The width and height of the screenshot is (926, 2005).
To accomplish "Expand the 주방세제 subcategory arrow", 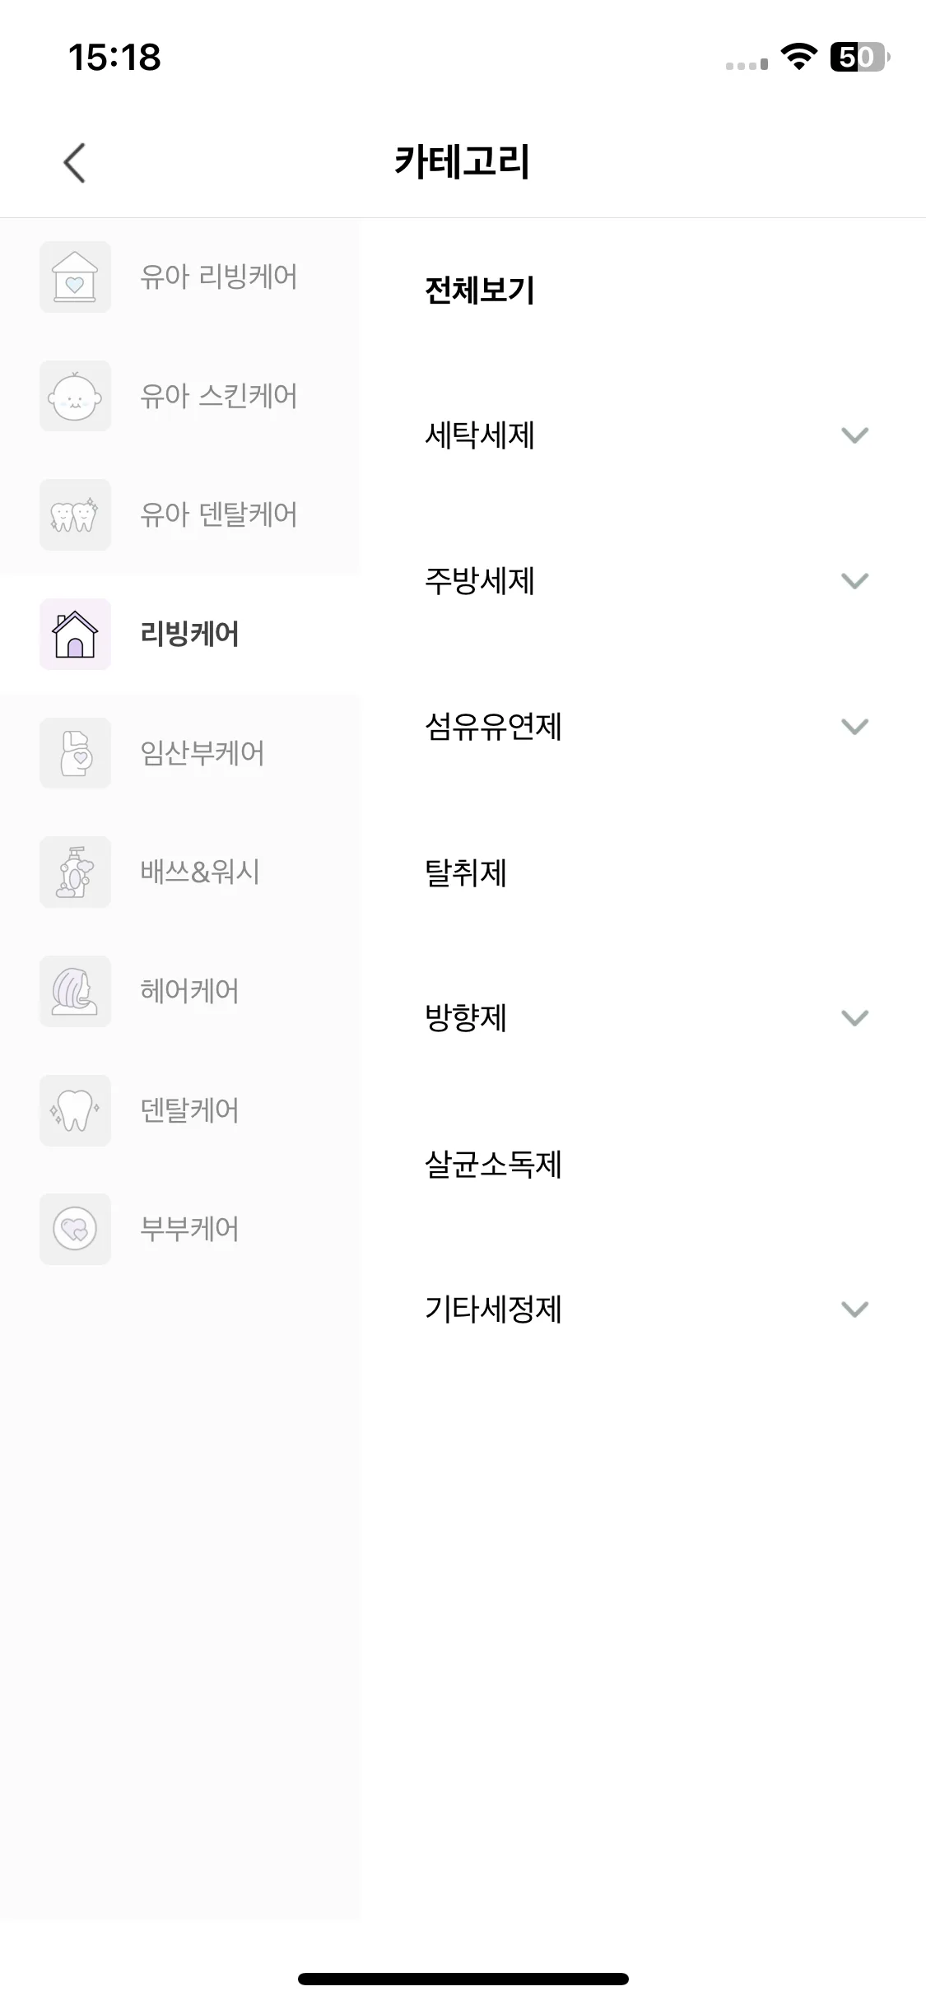I will click(855, 581).
